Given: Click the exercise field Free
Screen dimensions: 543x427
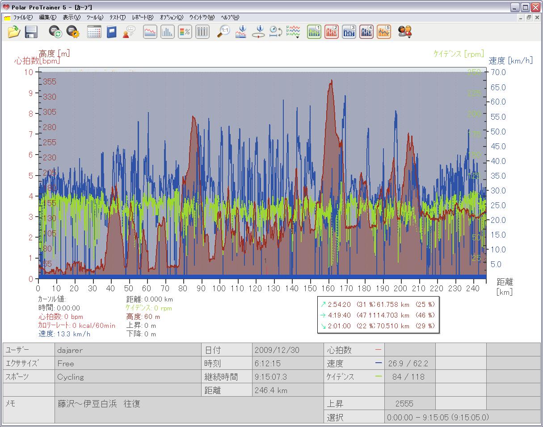Looking at the screenshot, I should click(x=128, y=364).
